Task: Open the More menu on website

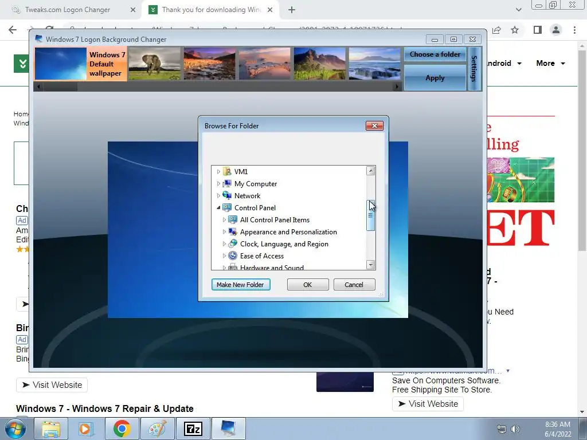Action: (x=550, y=63)
